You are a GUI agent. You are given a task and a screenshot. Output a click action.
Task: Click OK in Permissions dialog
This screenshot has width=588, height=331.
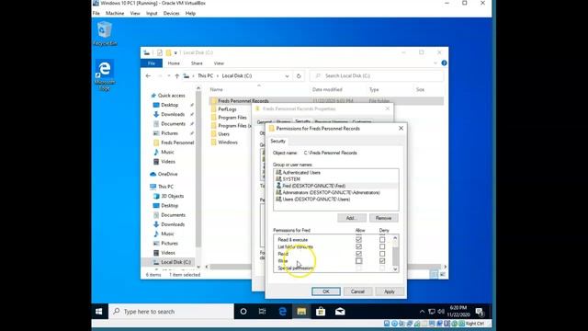(326, 291)
